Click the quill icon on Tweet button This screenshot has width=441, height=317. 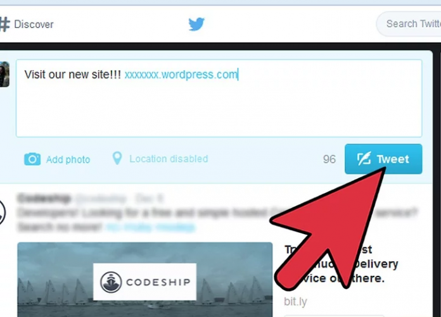364,159
